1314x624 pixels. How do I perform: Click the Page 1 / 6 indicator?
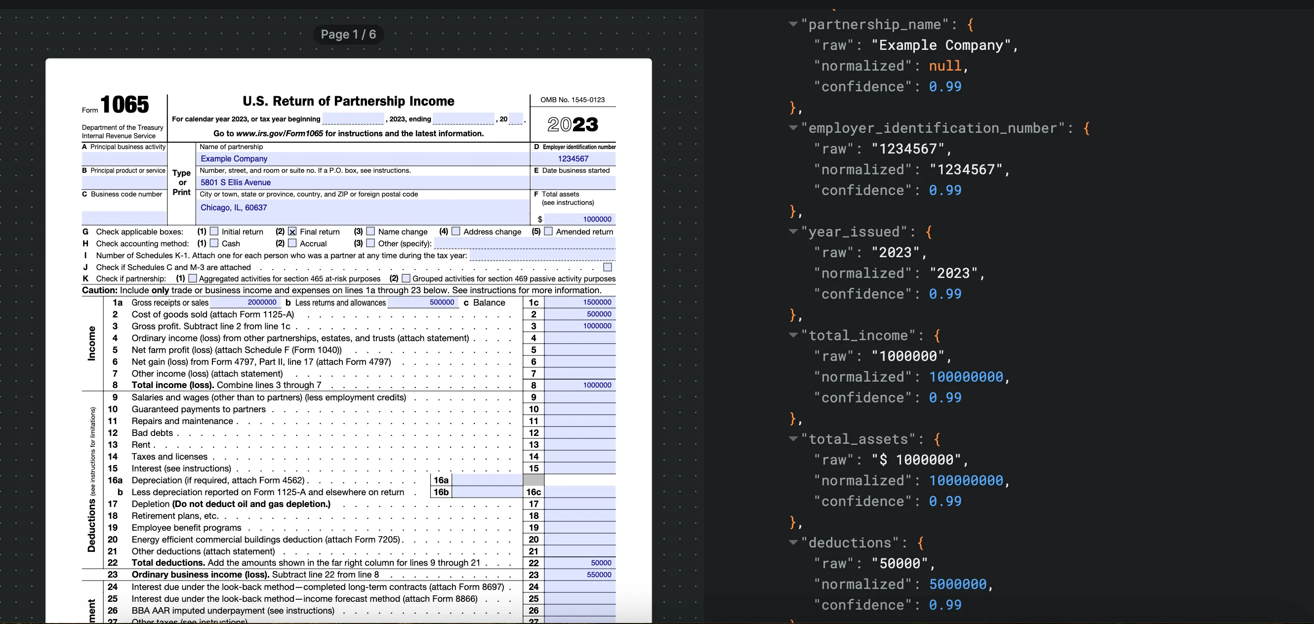348,34
